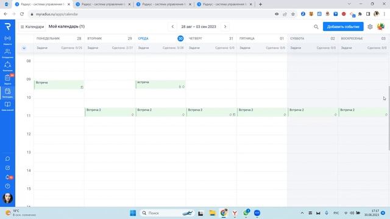Open user profile avatar at sidebar bottom
This screenshot has height=219, width=390.
tap(7, 198)
